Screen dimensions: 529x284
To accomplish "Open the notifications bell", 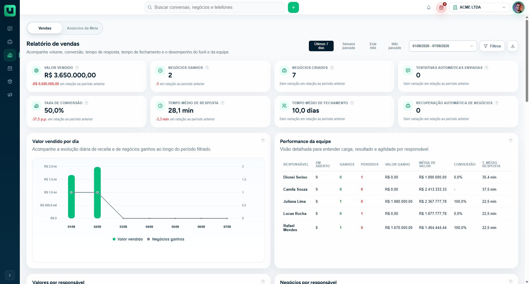I will (428, 7).
